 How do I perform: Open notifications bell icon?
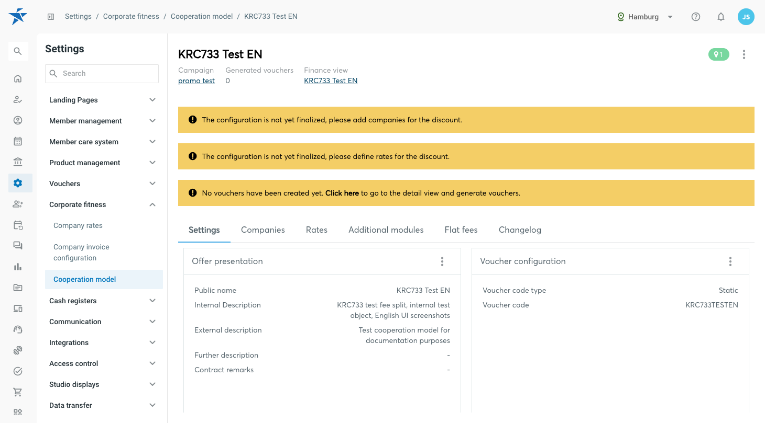click(721, 17)
